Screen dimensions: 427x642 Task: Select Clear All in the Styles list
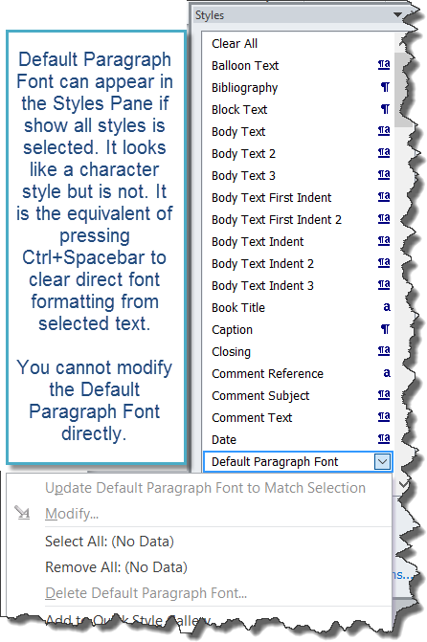(x=235, y=43)
